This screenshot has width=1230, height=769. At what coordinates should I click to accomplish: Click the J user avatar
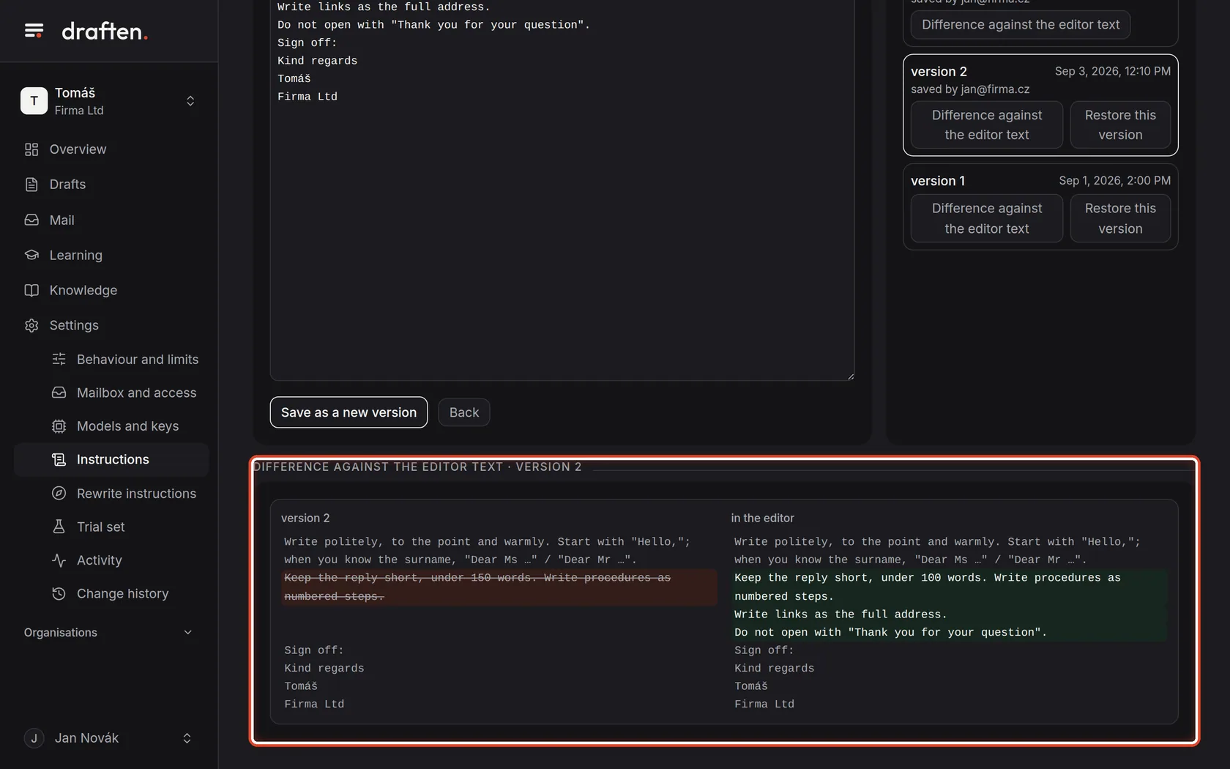click(34, 738)
